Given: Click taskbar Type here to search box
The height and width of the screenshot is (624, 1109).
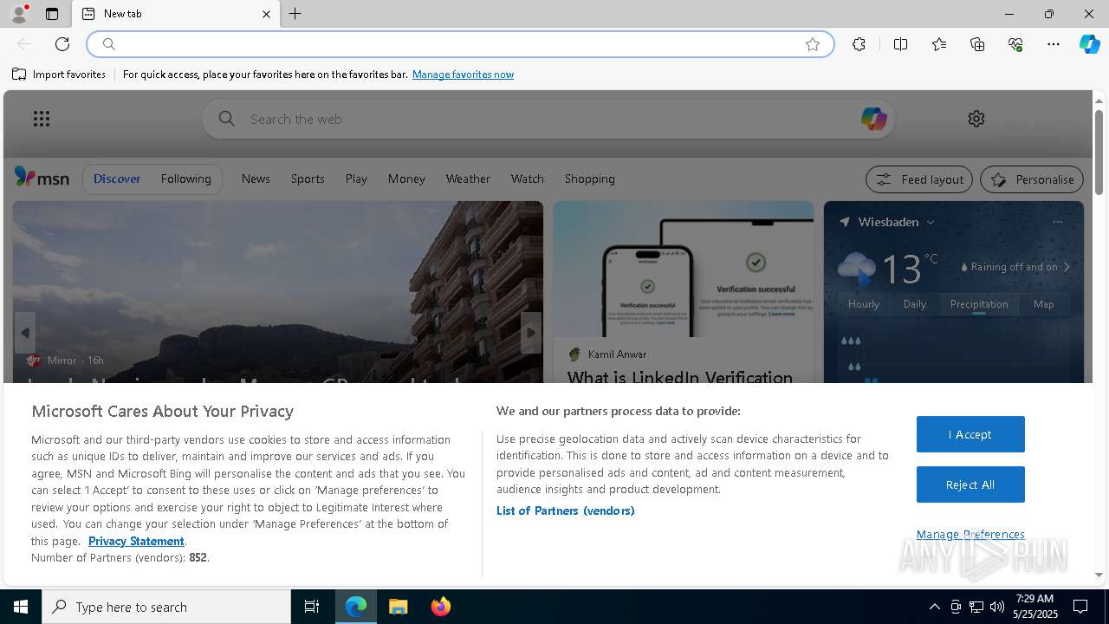Looking at the screenshot, I should click(166, 607).
